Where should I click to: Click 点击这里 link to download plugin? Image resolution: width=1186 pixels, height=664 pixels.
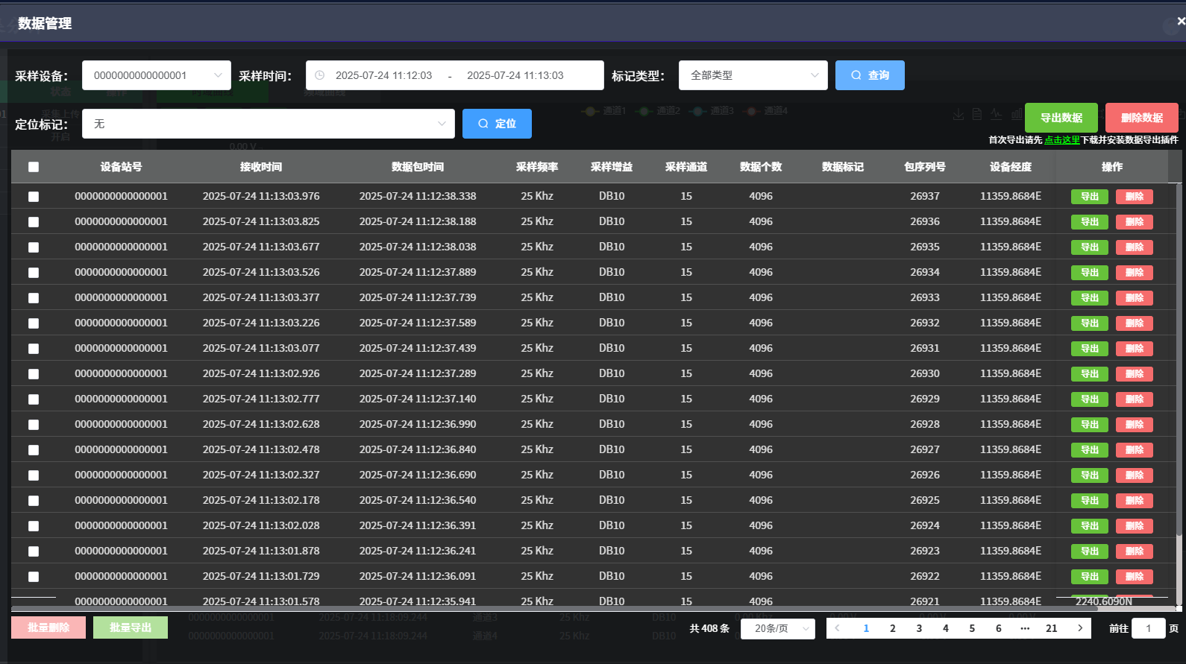[x=1061, y=140]
